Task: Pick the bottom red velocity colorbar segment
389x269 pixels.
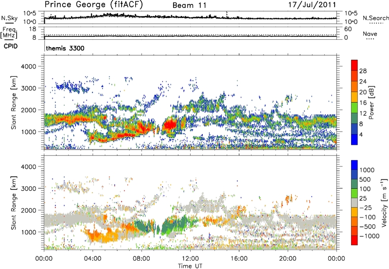Action: (354, 240)
